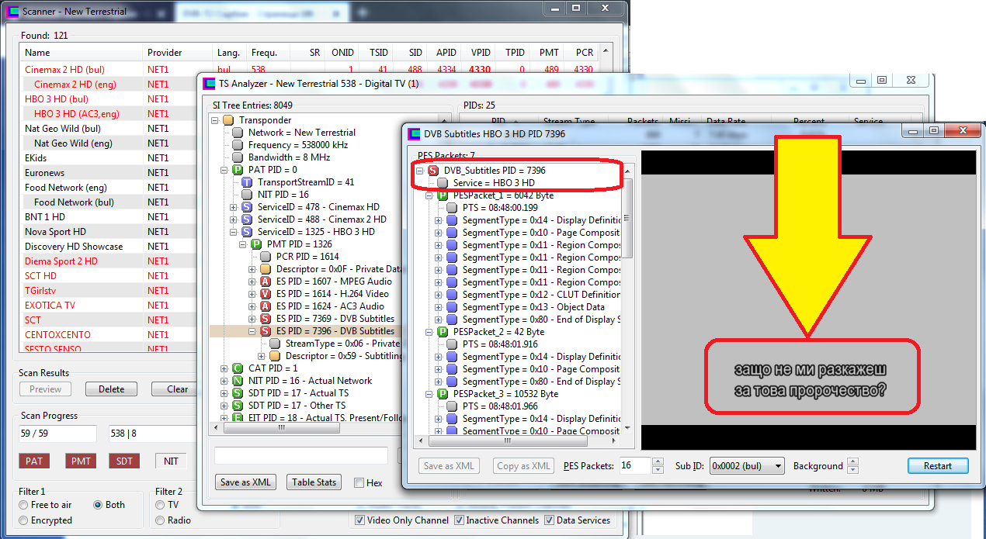This screenshot has height=539, width=986.
Task: Open Sub ID 0x0002 (bul) dropdown
Action: pyautogui.click(x=747, y=466)
